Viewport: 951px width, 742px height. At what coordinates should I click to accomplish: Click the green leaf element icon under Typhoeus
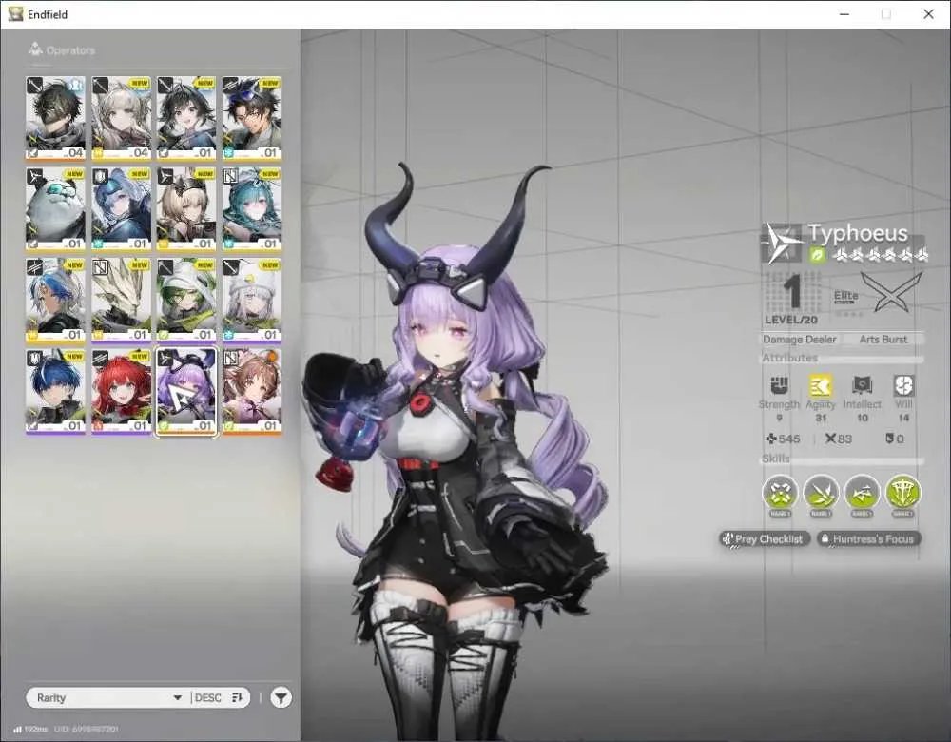tap(818, 256)
